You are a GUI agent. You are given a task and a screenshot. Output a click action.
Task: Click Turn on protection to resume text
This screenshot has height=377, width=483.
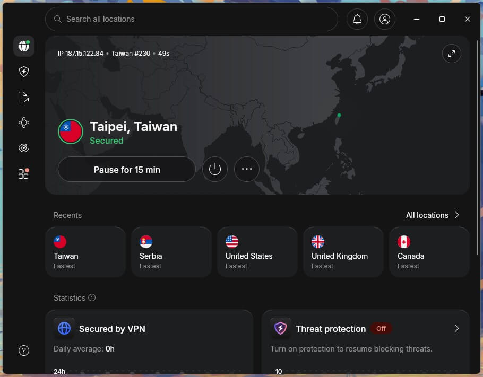tap(351, 349)
